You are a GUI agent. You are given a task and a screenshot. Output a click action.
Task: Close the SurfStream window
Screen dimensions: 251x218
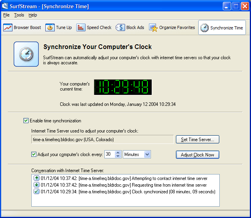pyautogui.click(x=245, y=6)
